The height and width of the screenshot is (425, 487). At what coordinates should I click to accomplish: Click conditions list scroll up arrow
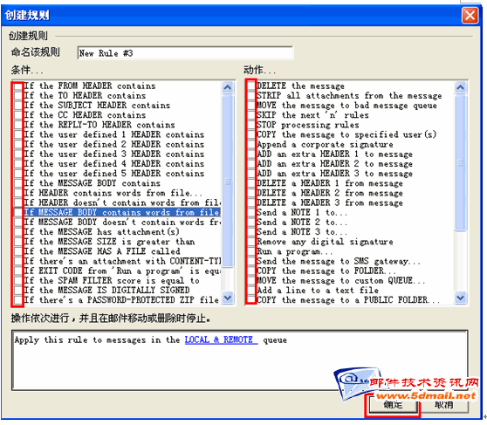(228, 87)
